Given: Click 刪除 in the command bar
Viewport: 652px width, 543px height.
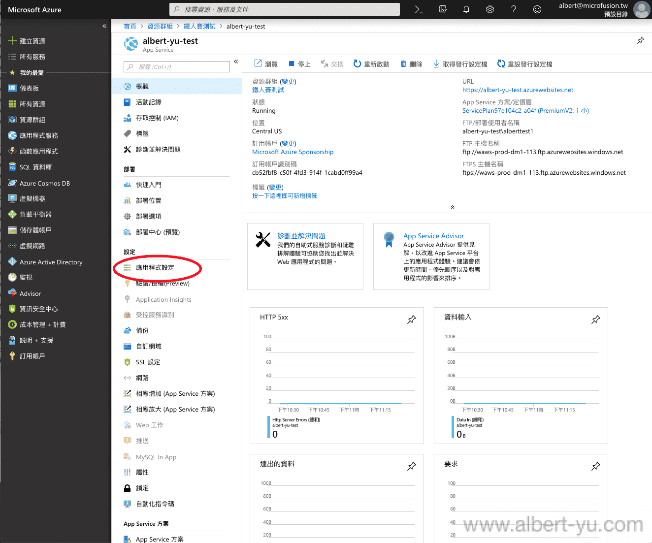Looking at the screenshot, I should coord(411,64).
